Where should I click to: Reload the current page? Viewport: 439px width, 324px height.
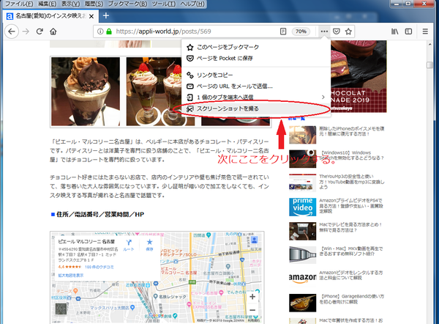(40, 32)
